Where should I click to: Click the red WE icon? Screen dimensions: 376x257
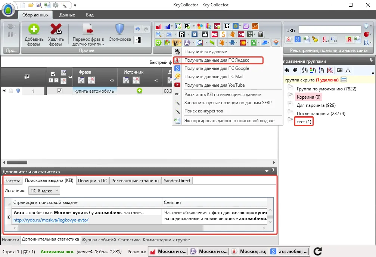[215, 34]
